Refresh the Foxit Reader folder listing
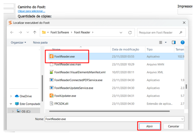 pyautogui.click(x=130, y=32)
